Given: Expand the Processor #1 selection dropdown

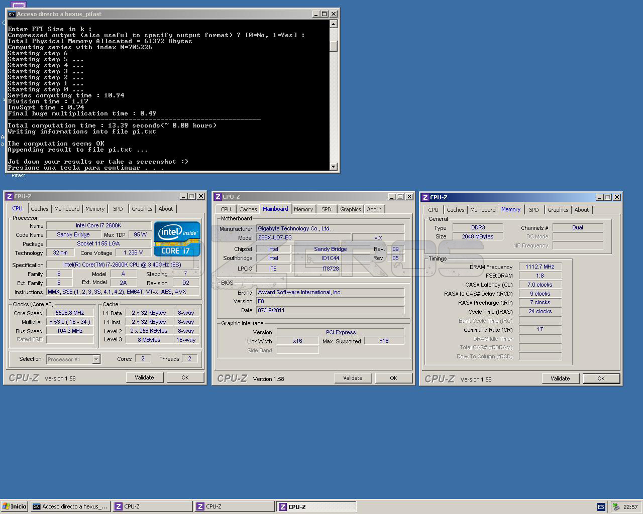Looking at the screenshot, I should click(x=96, y=359).
